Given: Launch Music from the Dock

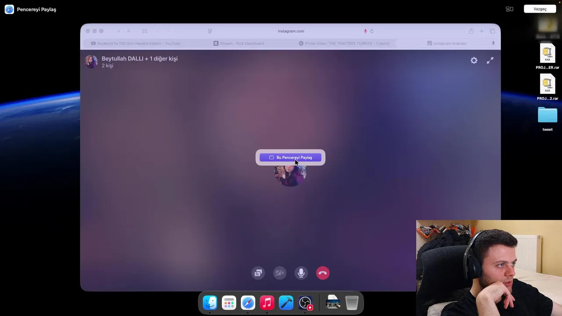Looking at the screenshot, I should pyautogui.click(x=267, y=303).
